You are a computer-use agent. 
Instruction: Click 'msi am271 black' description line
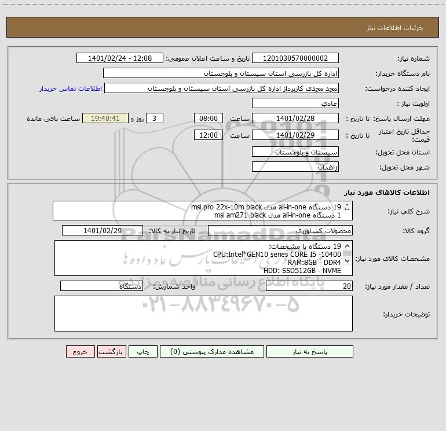[240, 215]
